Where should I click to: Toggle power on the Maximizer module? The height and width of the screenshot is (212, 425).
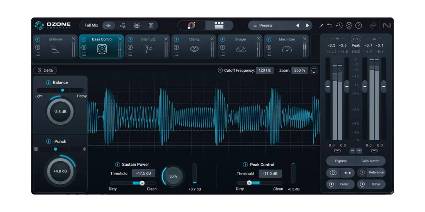(269, 39)
